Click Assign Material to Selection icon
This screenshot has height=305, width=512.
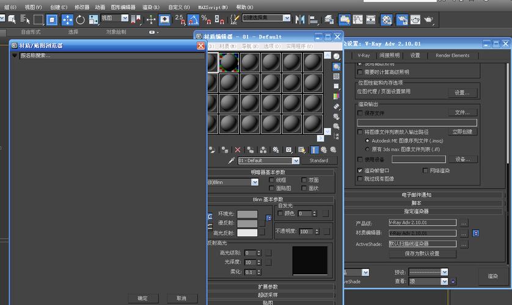225,150
